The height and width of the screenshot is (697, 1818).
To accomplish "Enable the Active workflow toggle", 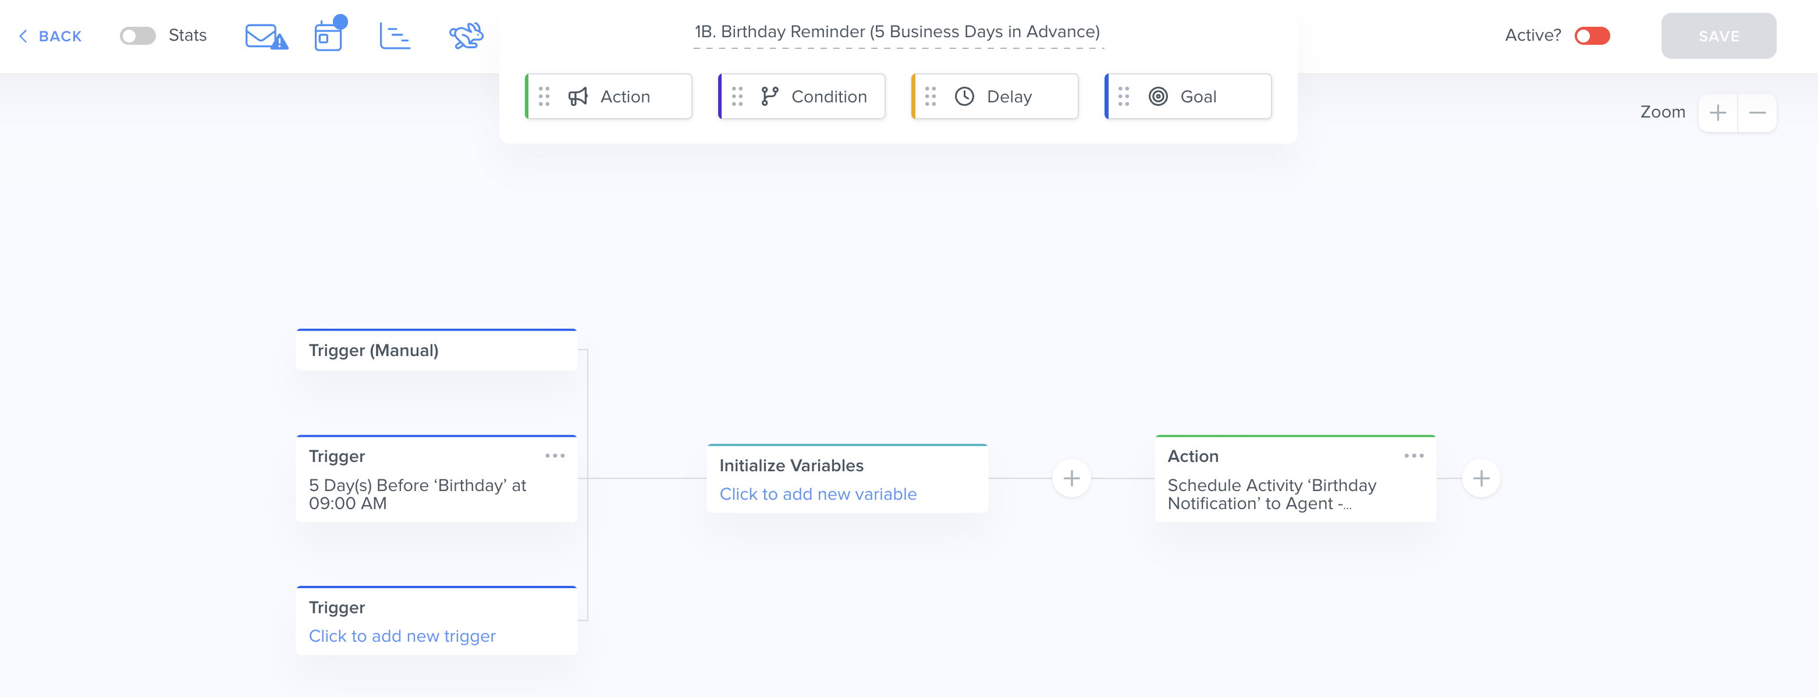I will point(1592,36).
